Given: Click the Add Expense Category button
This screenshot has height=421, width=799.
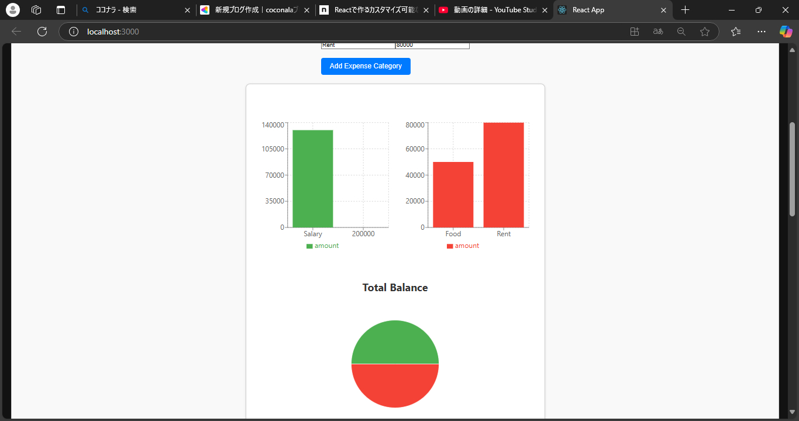Looking at the screenshot, I should coord(366,66).
